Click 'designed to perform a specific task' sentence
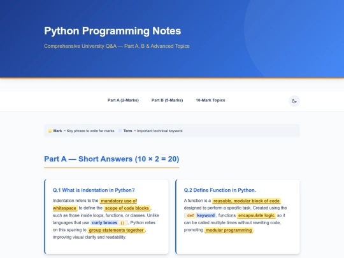 click(x=218, y=208)
